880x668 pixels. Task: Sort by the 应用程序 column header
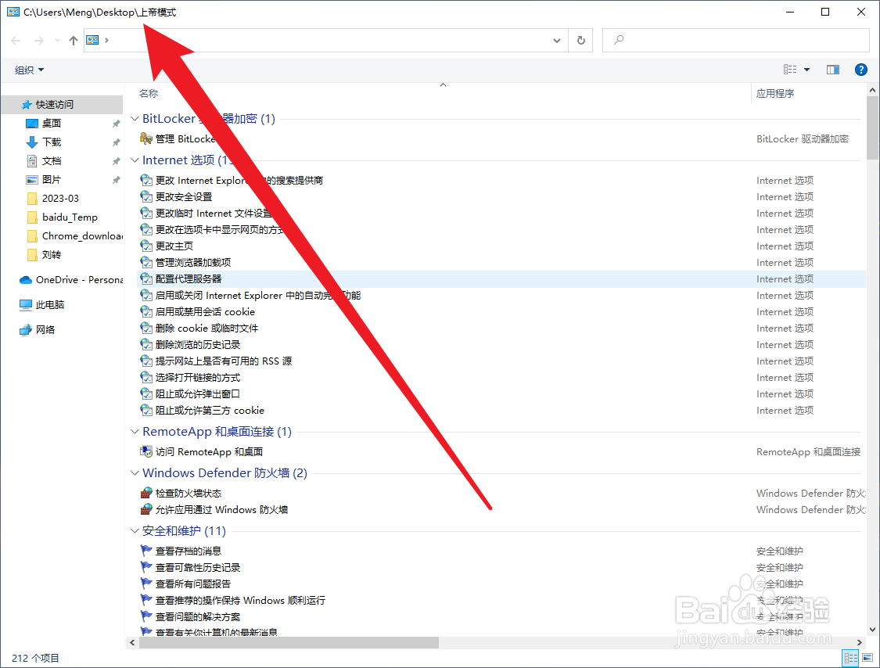(775, 93)
